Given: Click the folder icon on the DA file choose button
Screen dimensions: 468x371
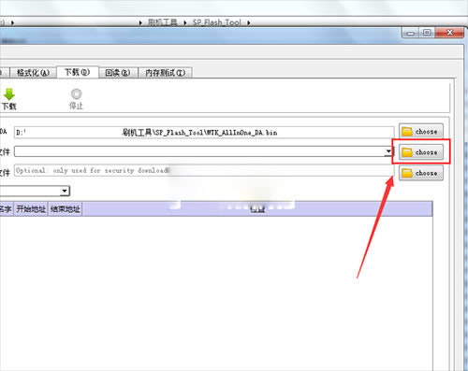Looking at the screenshot, I should click(x=407, y=132).
